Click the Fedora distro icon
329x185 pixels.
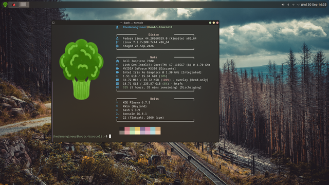[117, 39]
